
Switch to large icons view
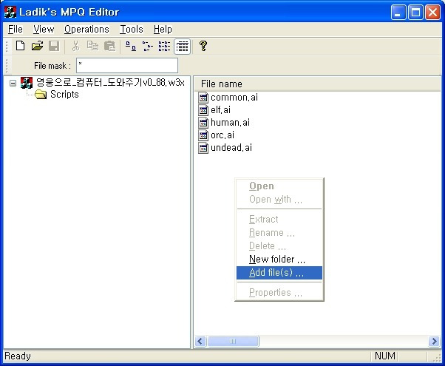pyautogui.click(x=131, y=46)
